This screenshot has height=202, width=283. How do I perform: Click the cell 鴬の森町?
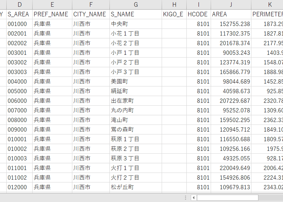coord(136,129)
